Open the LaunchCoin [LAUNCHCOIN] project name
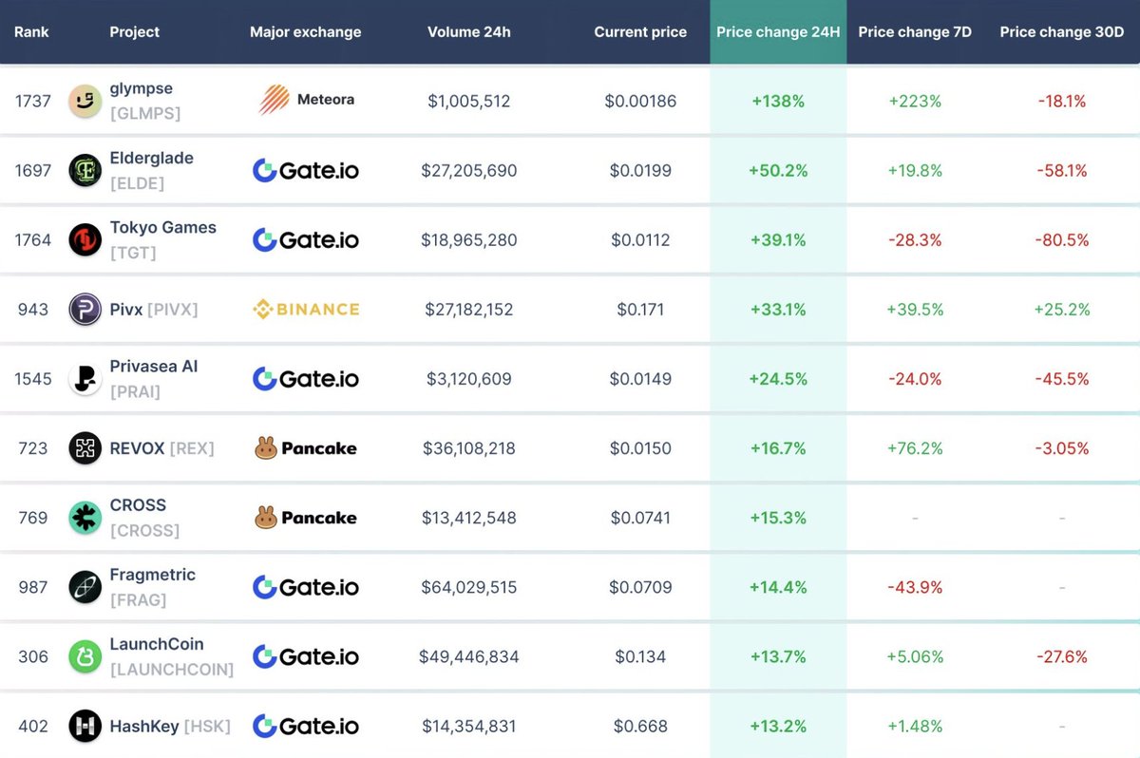Image resolution: width=1140 pixels, height=758 pixels. click(x=172, y=656)
